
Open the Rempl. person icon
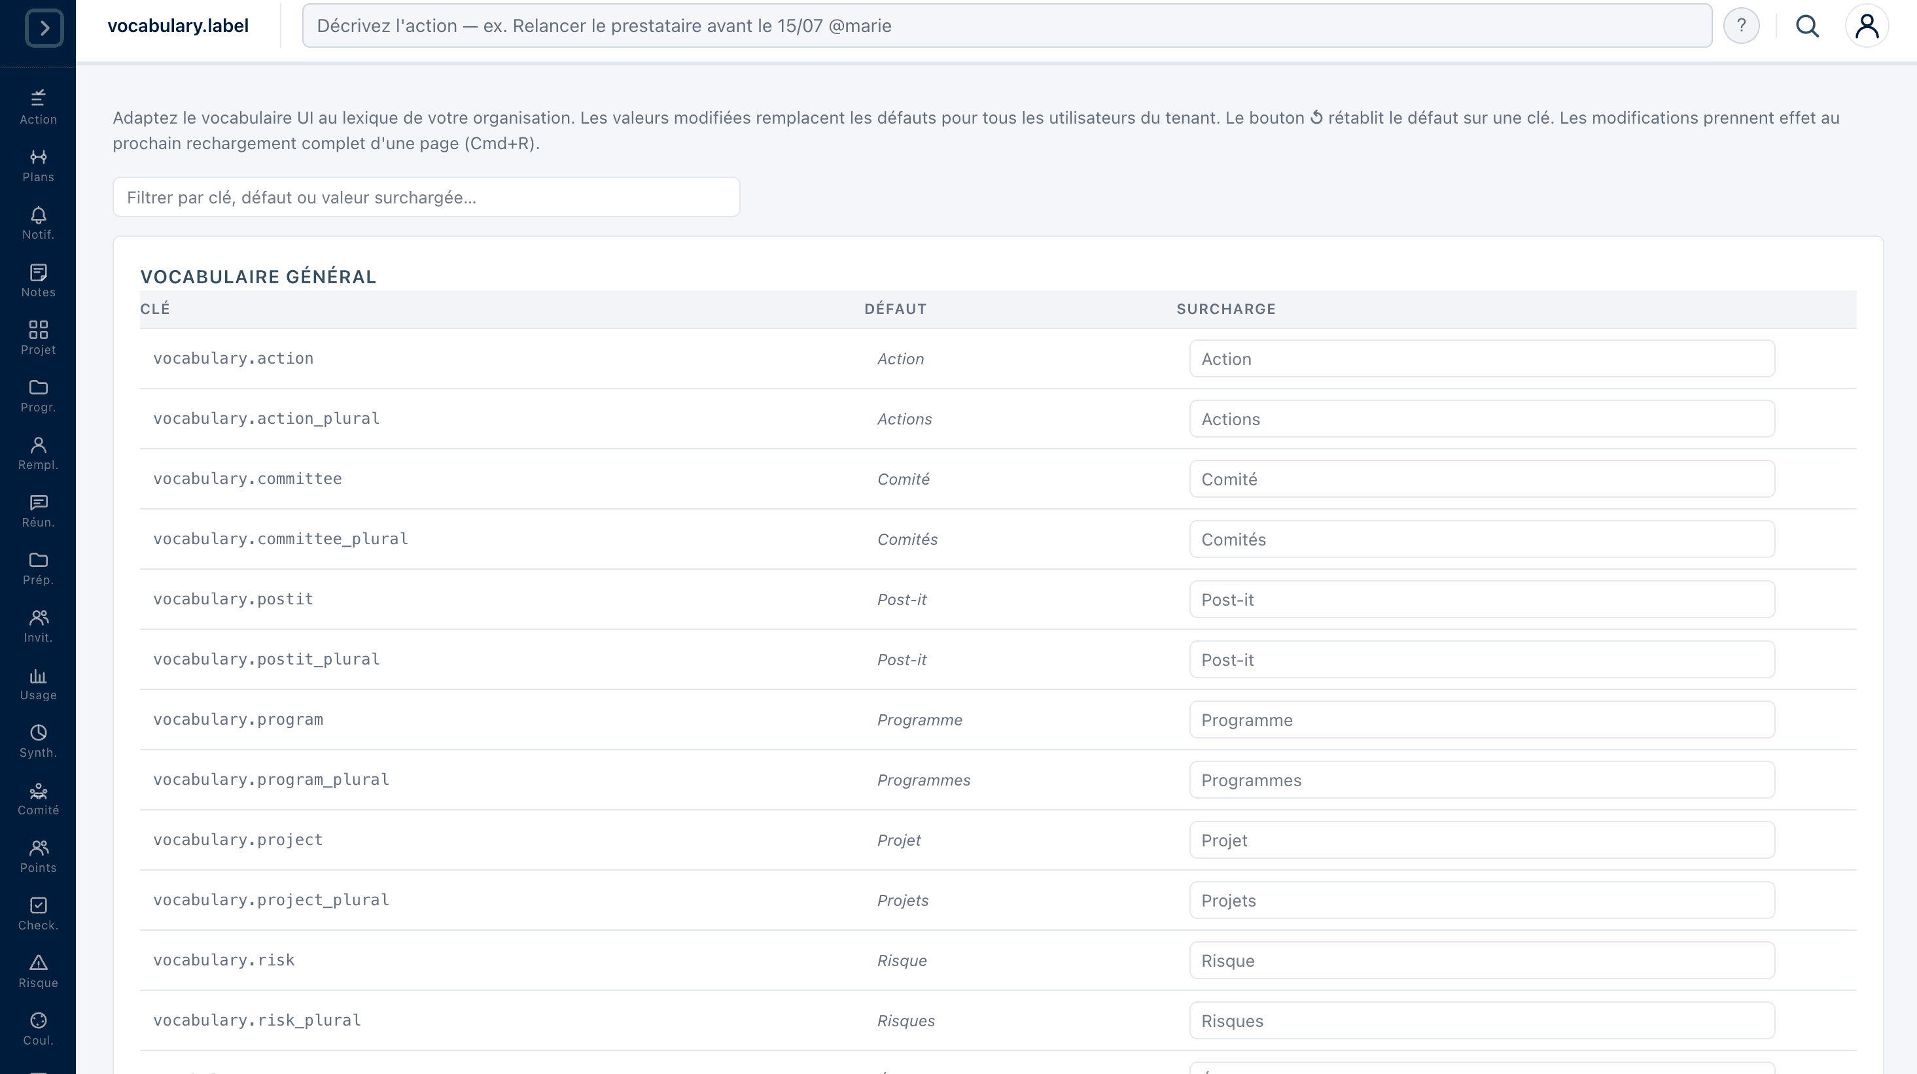point(38,453)
